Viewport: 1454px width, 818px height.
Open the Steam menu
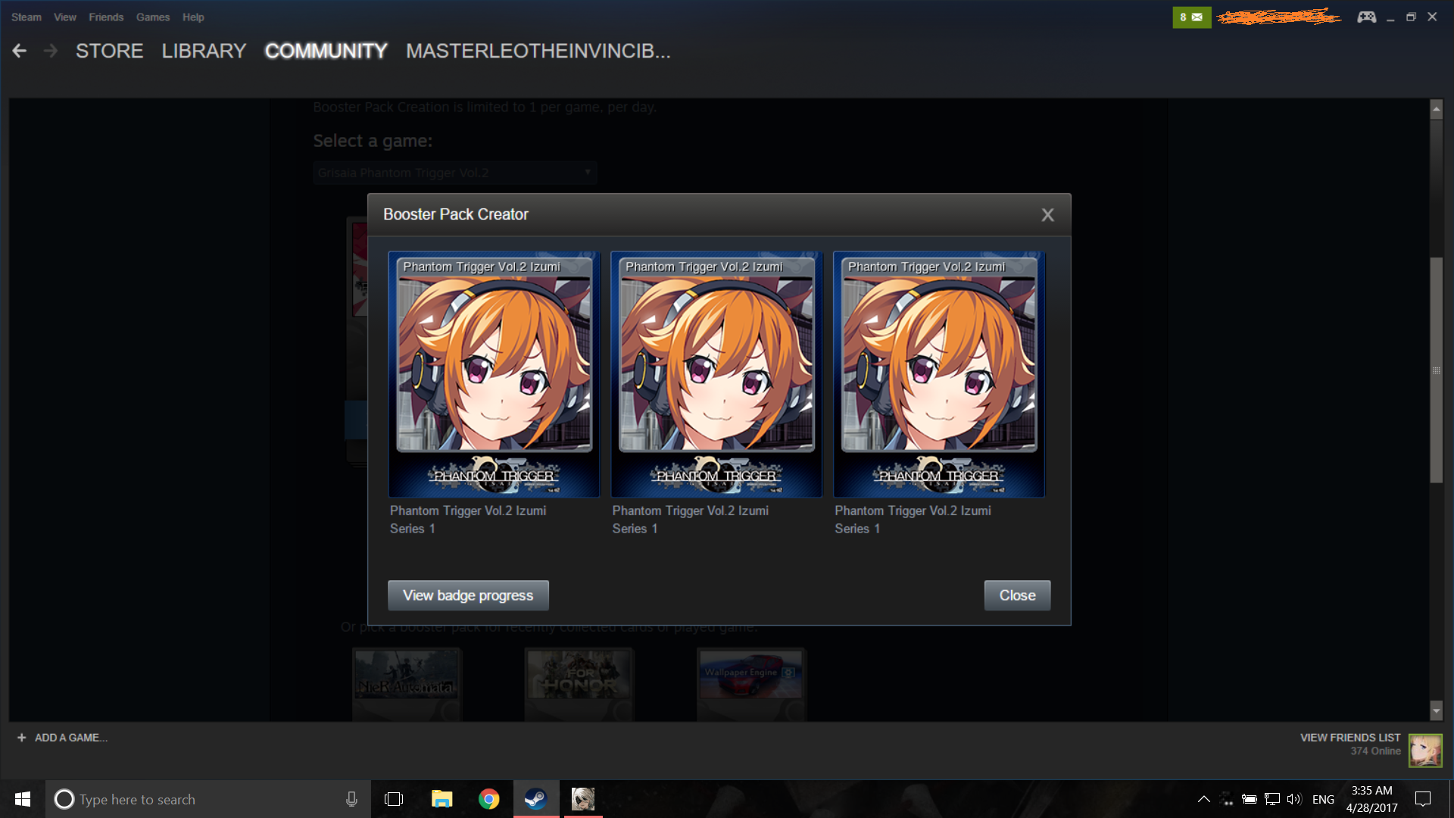coord(27,17)
